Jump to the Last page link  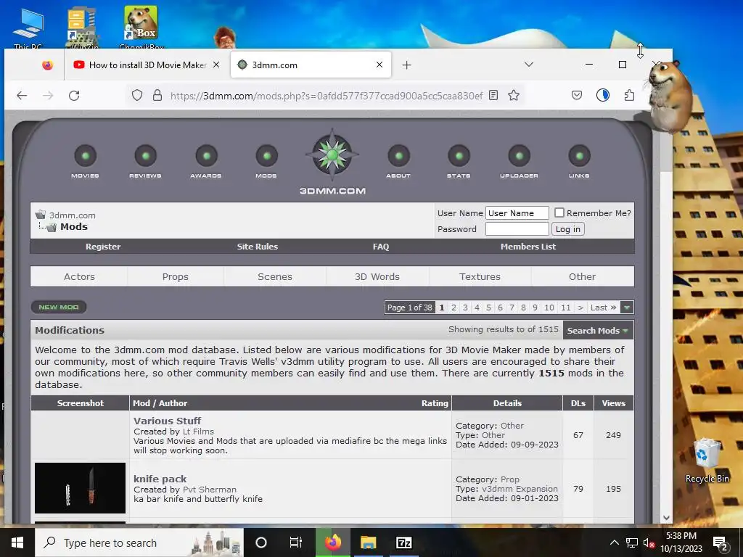click(603, 308)
